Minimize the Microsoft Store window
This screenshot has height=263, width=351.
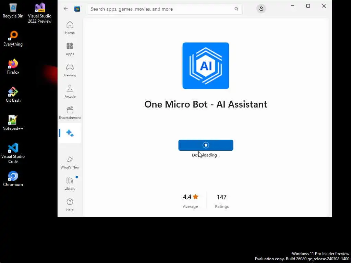coord(292,6)
